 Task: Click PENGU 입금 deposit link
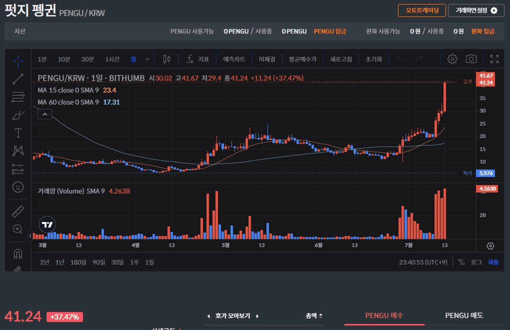pos(330,31)
